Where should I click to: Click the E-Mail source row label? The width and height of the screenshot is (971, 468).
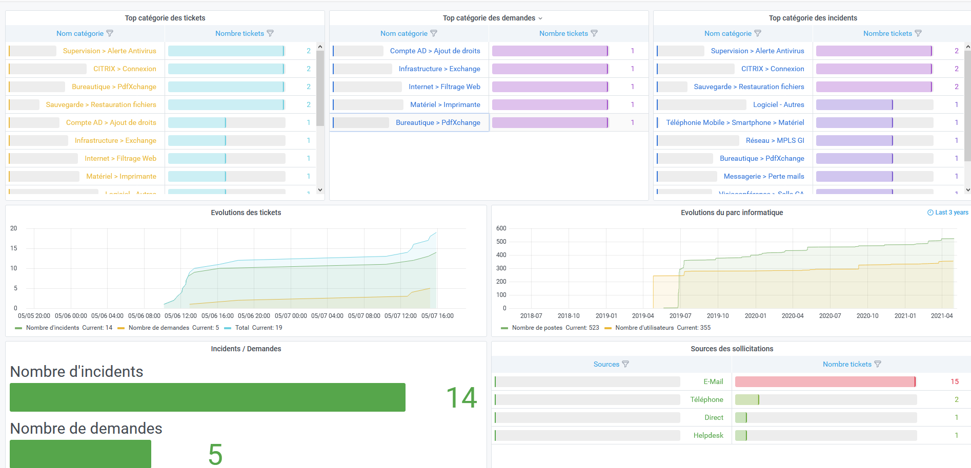tap(713, 381)
